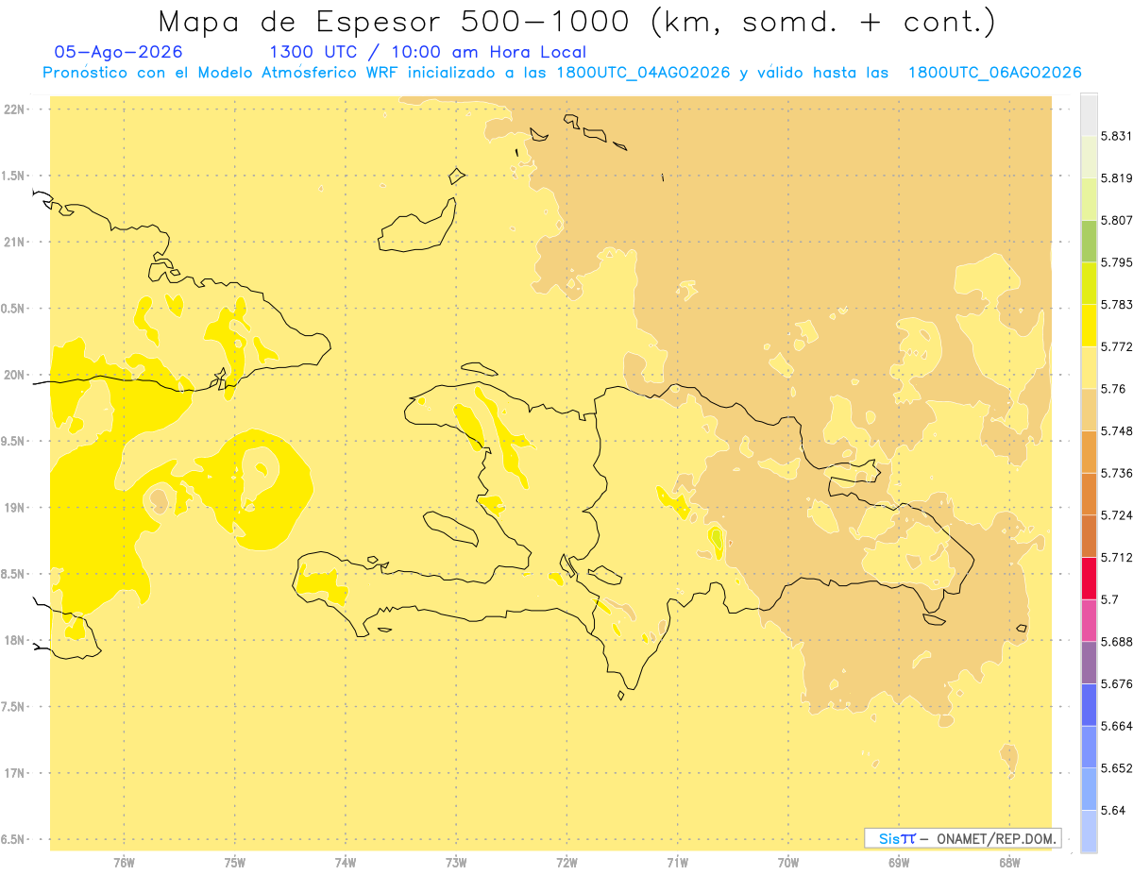Click the longitude label 75W
The height and width of the screenshot is (875, 1133).
(235, 863)
